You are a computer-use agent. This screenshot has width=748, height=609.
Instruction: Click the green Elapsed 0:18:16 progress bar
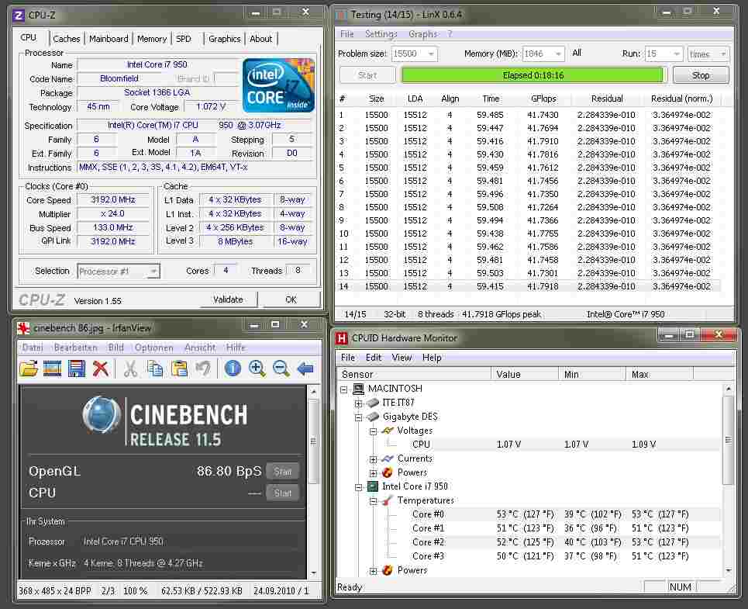coord(533,75)
